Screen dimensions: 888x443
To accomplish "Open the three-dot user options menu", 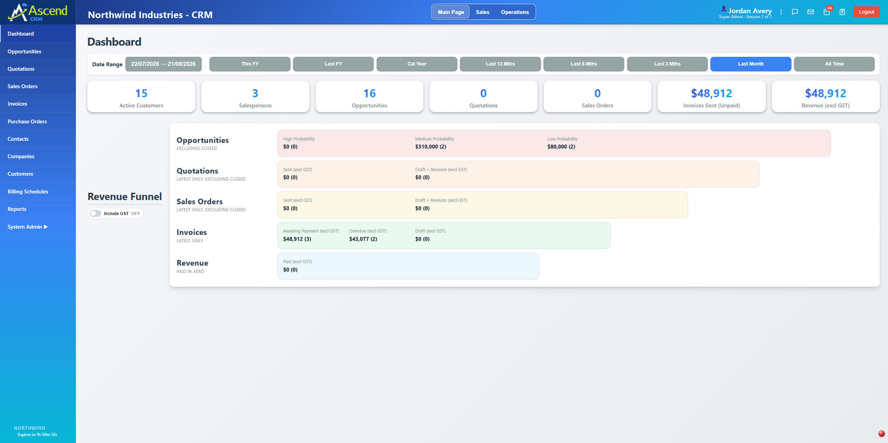I will click(781, 12).
